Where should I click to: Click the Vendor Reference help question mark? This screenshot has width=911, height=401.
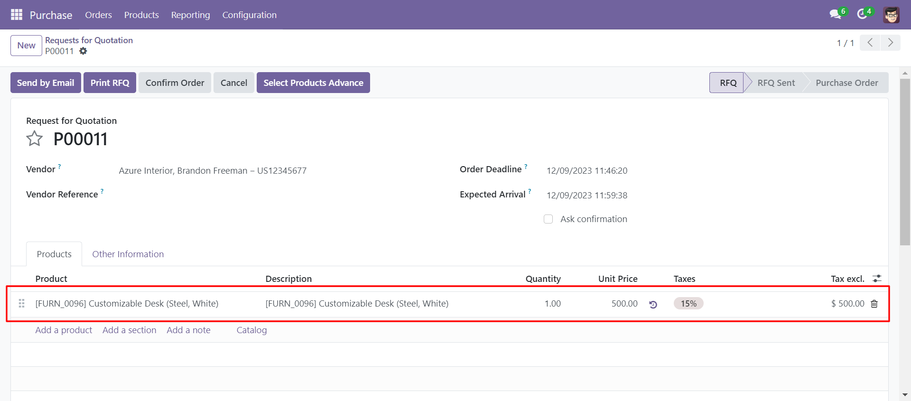(x=102, y=192)
